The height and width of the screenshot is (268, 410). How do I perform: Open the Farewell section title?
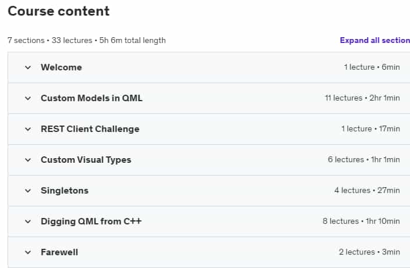(x=59, y=252)
